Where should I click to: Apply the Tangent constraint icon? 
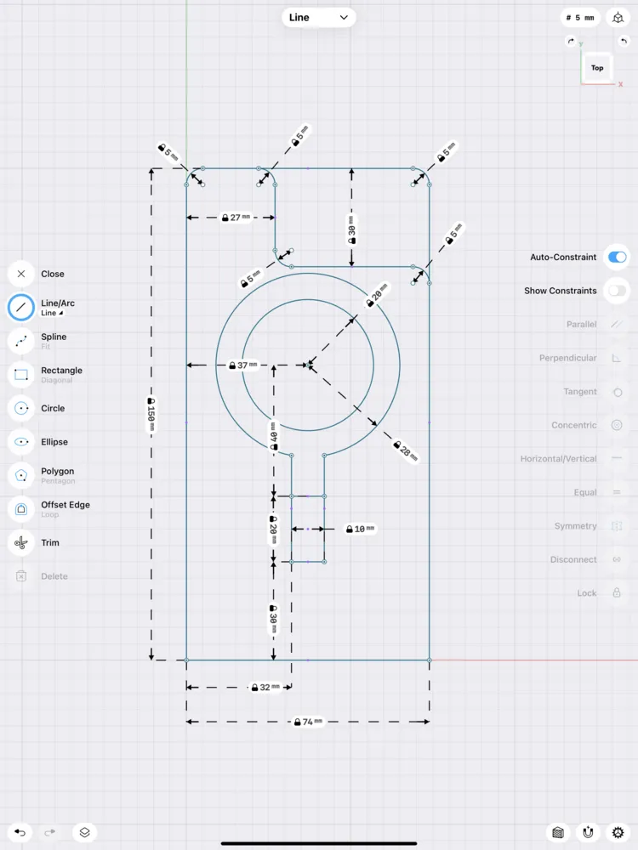pos(617,392)
